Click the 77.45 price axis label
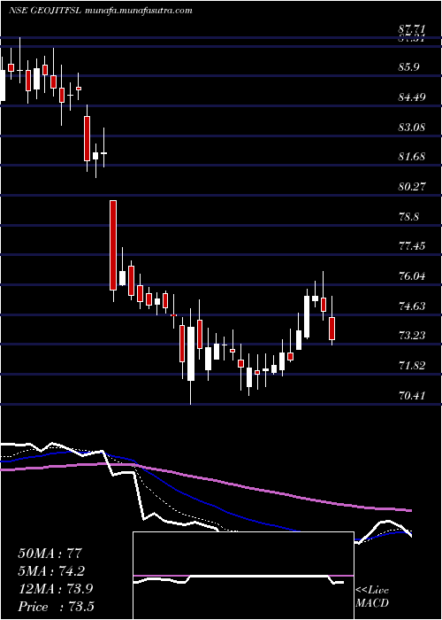This screenshot has height=620, width=442. pyautogui.click(x=412, y=246)
